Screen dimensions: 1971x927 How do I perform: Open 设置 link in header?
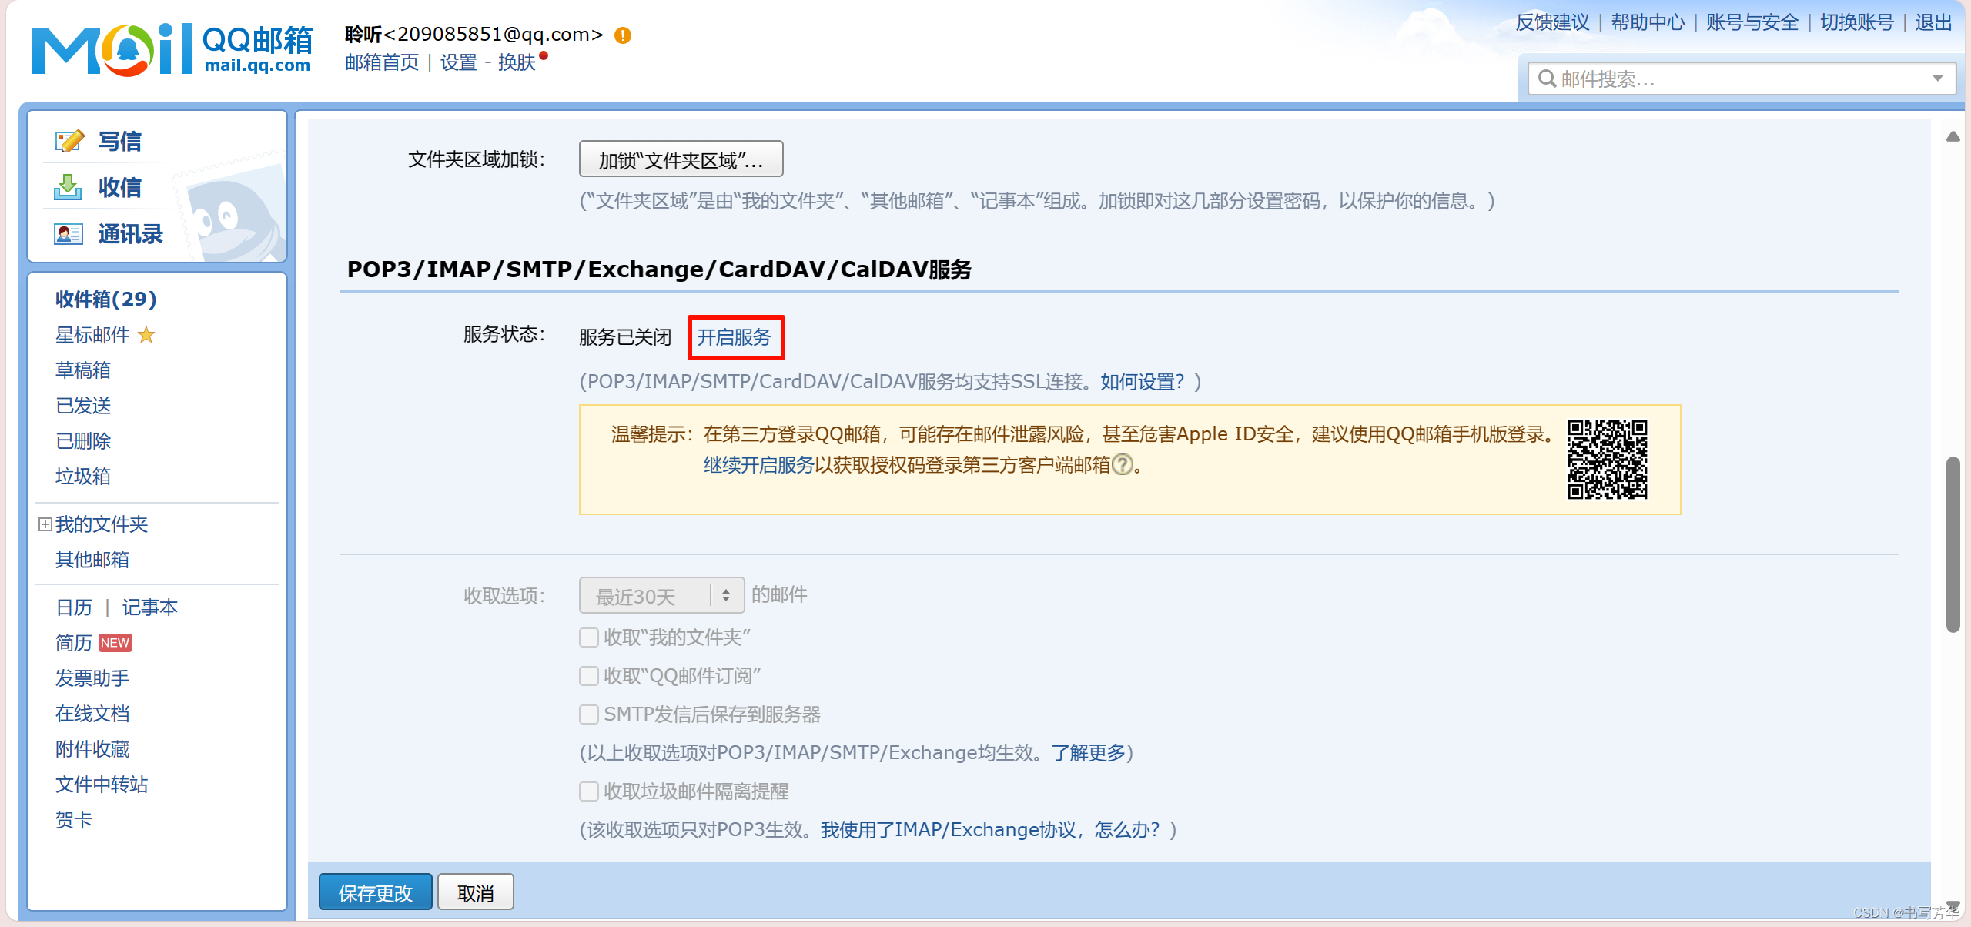click(459, 62)
